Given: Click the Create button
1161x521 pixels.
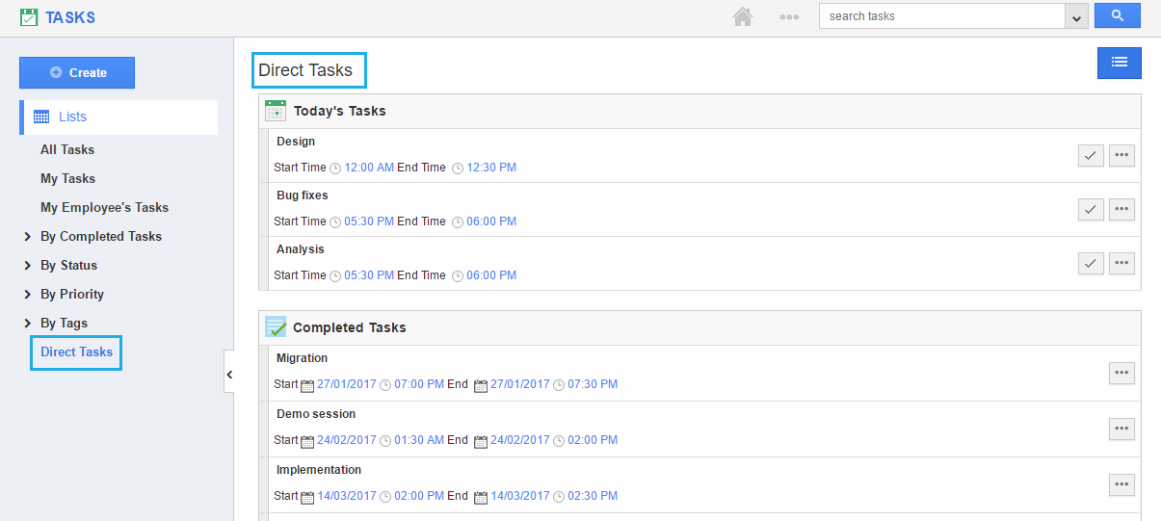Looking at the screenshot, I should point(77,72).
